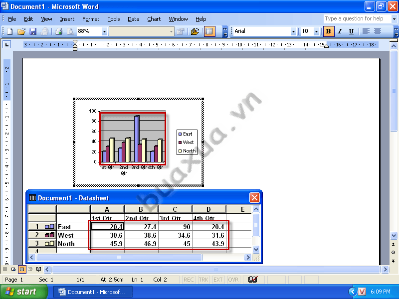
Task: Open the Start menu
Action: coord(24,292)
